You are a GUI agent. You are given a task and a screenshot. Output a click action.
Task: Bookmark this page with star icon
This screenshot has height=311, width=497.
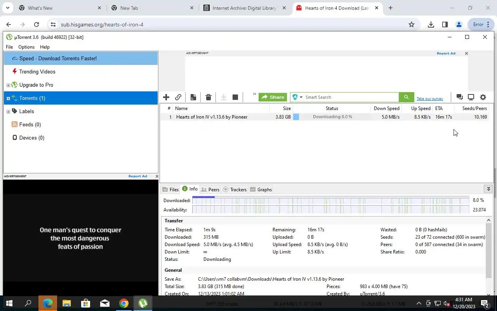pos(412,24)
